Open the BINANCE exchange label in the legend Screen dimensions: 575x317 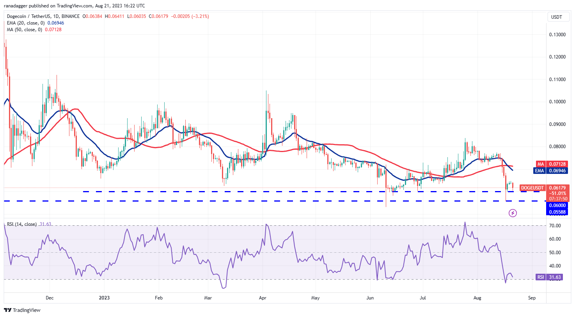click(x=70, y=17)
